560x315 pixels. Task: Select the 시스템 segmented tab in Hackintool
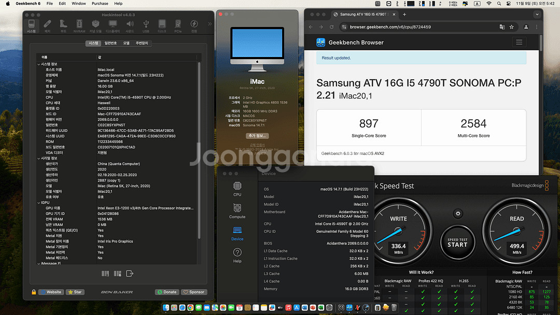[x=93, y=43]
